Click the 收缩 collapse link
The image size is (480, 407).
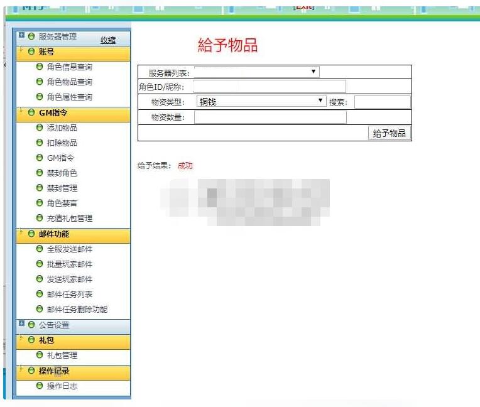[108, 40]
